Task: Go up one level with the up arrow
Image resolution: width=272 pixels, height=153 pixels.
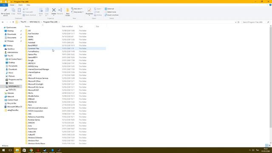Action: click(13, 22)
